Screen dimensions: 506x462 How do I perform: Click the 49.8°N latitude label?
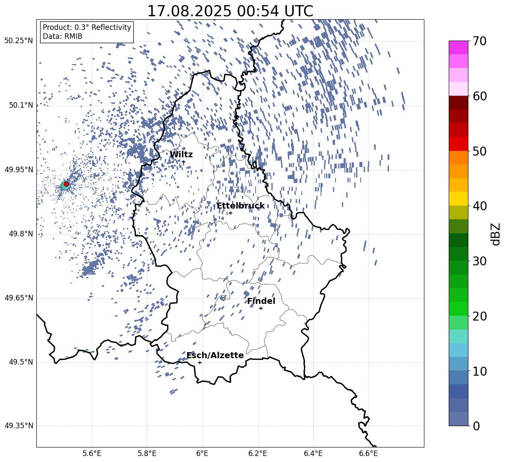click(21, 234)
